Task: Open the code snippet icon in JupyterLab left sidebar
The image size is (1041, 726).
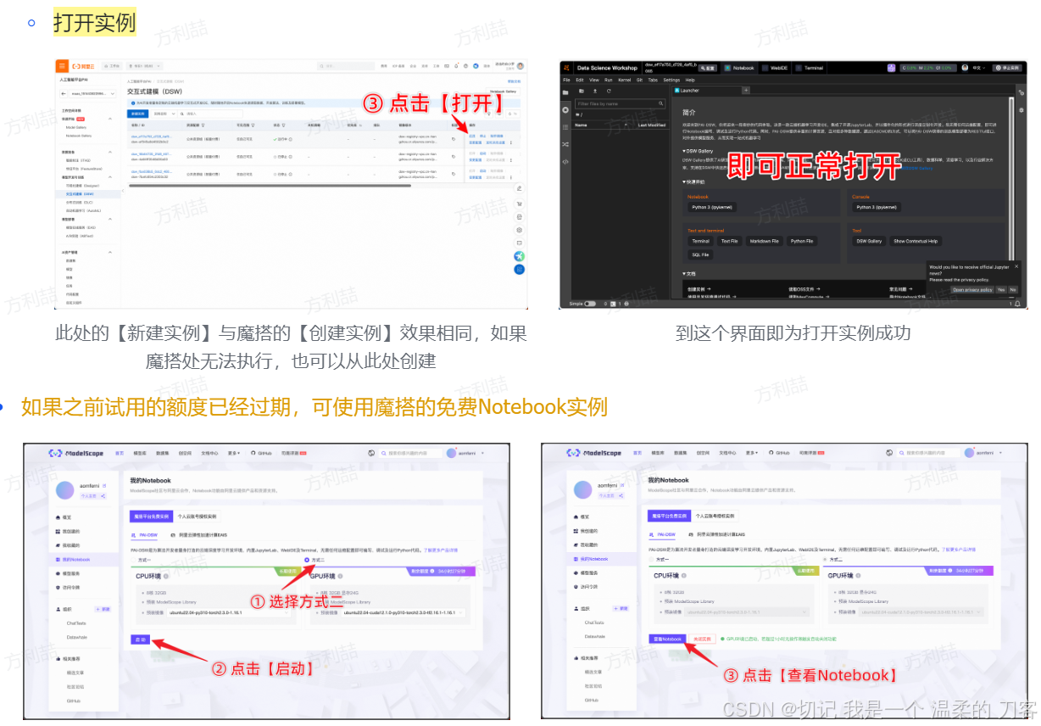Action: tap(565, 160)
